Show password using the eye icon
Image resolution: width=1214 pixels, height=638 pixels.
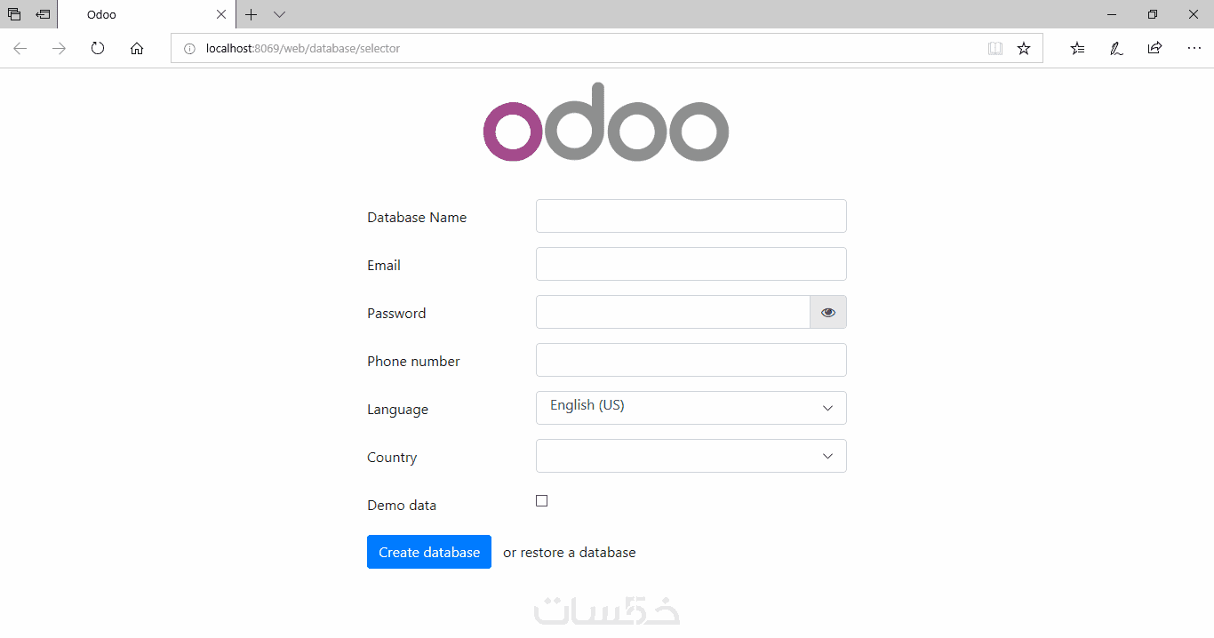(828, 312)
